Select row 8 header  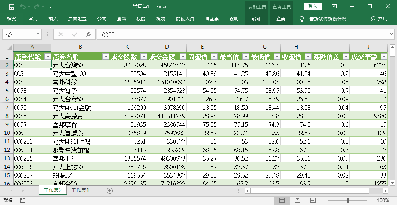(x=7, y=116)
